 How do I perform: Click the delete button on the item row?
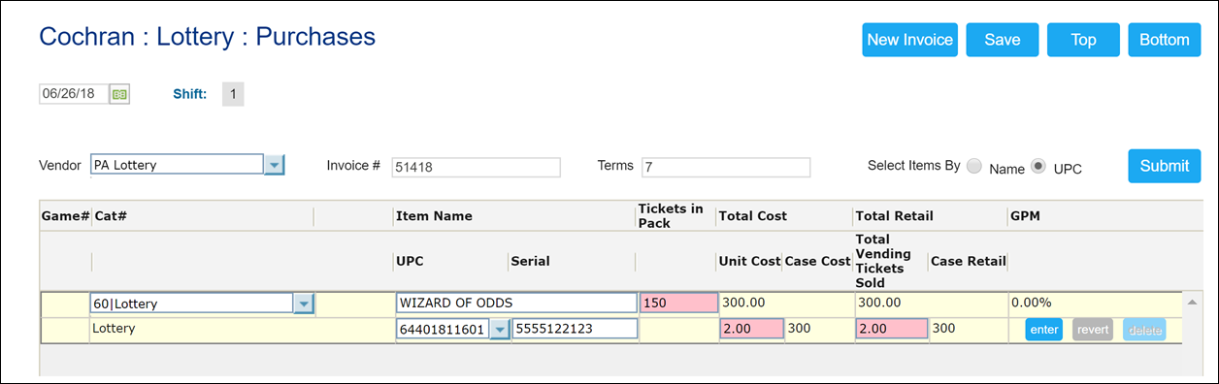pos(1144,330)
